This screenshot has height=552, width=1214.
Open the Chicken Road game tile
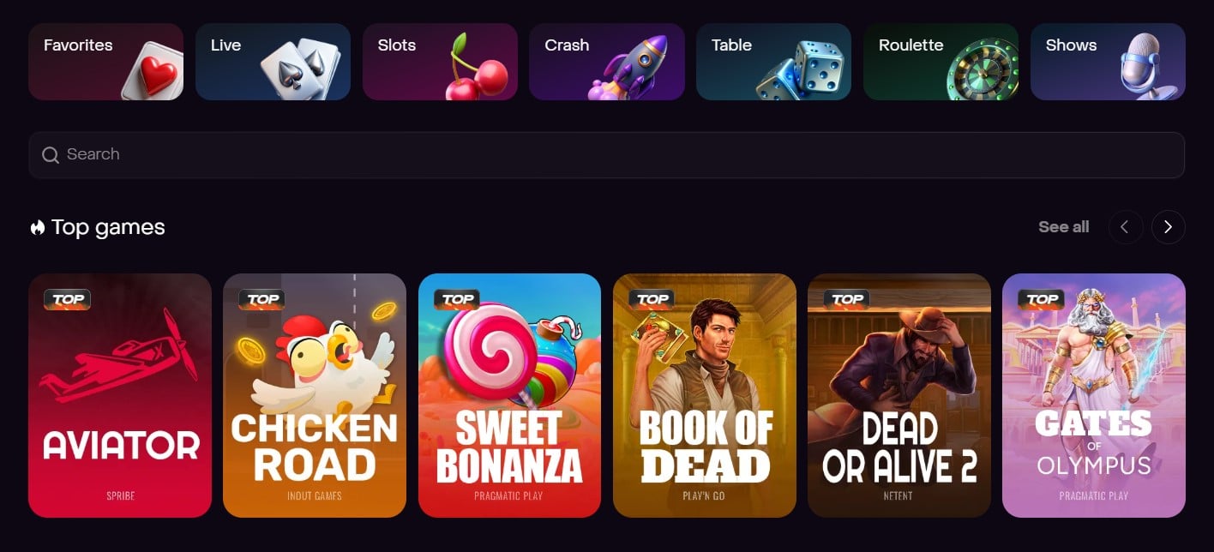[315, 395]
